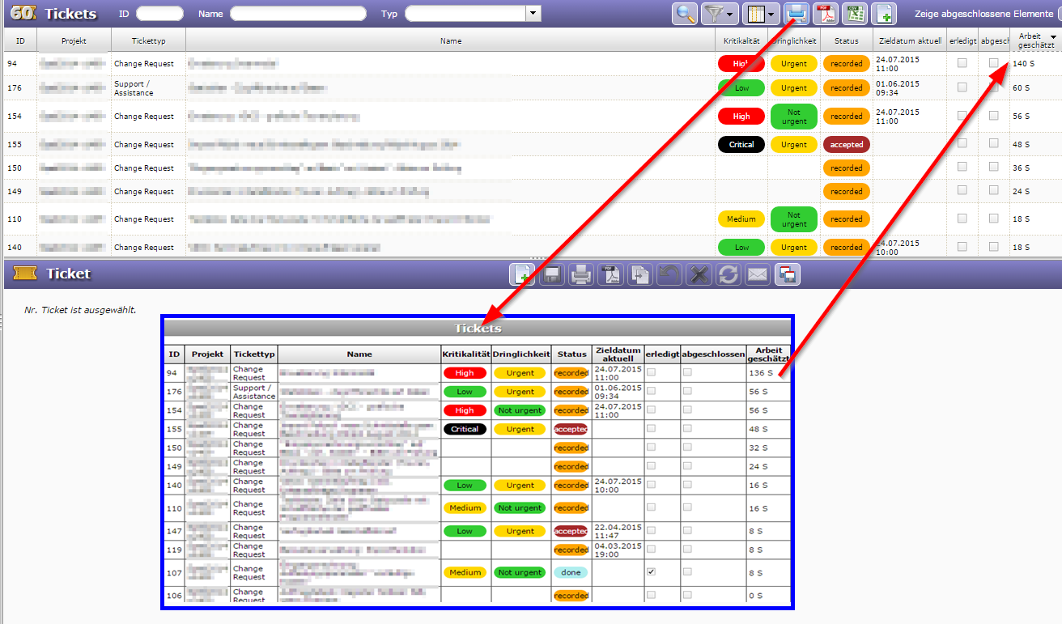The width and height of the screenshot is (1062, 624).
Task: Tick the erledigt checkbox for ticket 150
Action: (x=962, y=168)
